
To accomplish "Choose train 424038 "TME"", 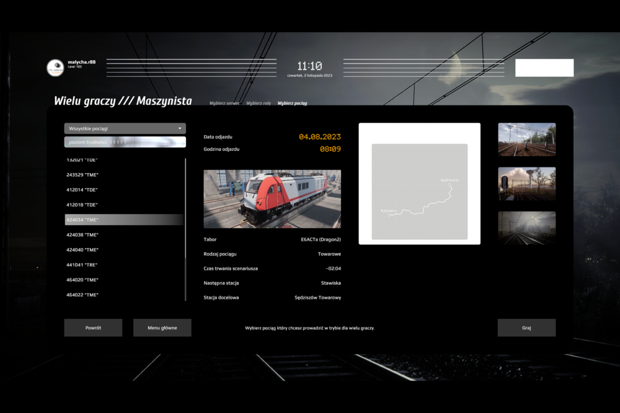I will [x=82, y=235].
